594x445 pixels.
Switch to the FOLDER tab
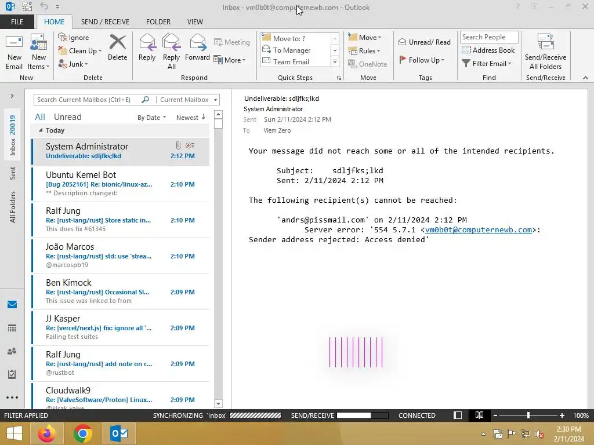pos(158,21)
